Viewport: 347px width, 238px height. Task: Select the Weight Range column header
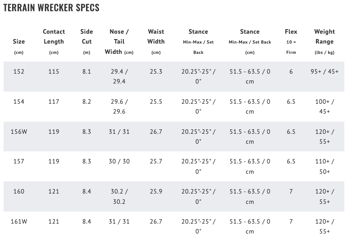point(324,37)
